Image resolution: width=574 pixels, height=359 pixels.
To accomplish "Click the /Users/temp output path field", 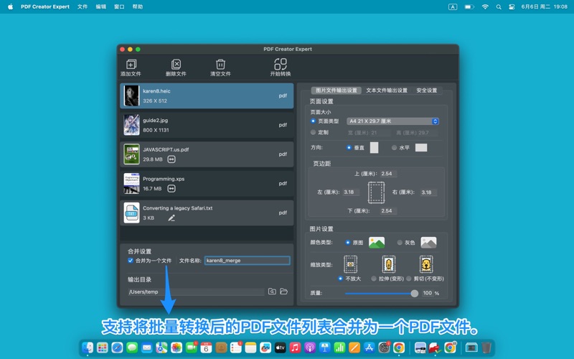I will (196, 292).
